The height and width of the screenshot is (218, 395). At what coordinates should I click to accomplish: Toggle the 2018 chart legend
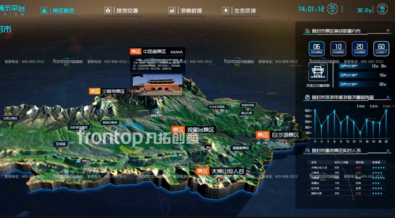(361, 106)
